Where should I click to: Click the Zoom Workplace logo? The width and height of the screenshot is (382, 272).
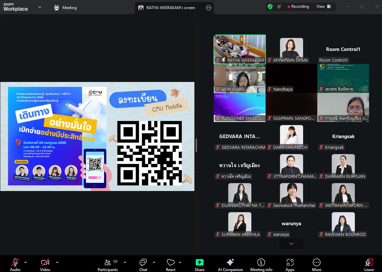pos(16,7)
